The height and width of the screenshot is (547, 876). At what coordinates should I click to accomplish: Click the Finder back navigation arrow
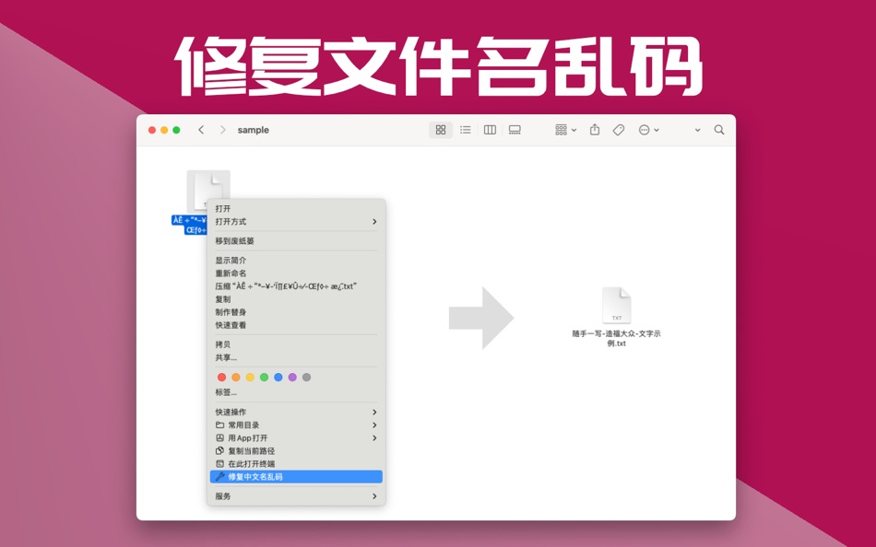(201, 130)
